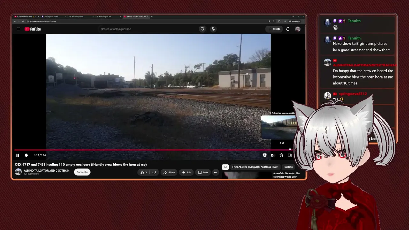Viewport: 409px width, 230px height.
Task: Open the YouTube hamburger guide menu
Action: click(x=18, y=29)
